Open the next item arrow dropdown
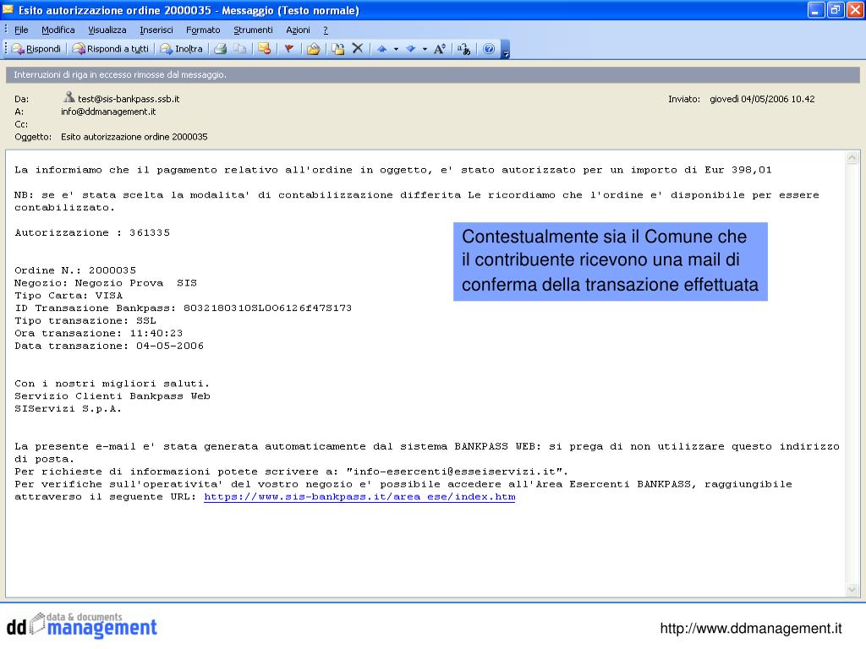 pyautogui.click(x=425, y=49)
